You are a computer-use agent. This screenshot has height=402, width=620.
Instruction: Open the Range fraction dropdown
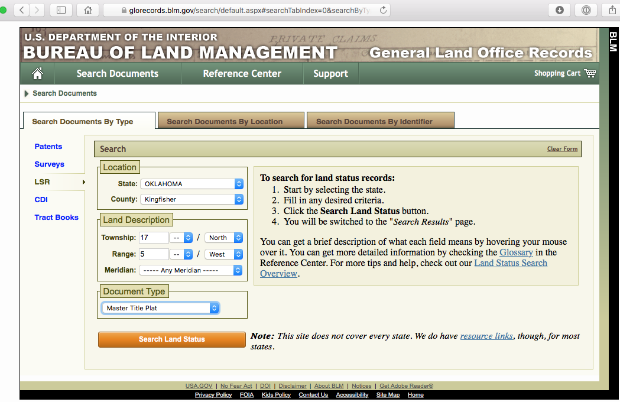click(181, 254)
